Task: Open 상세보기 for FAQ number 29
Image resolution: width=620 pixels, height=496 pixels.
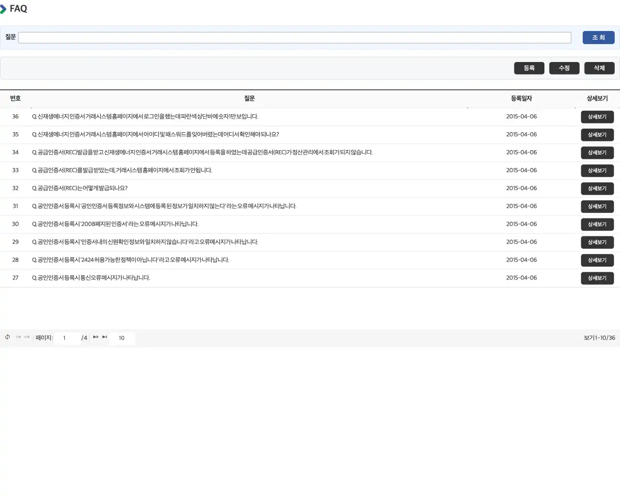Action: point(597,242)
